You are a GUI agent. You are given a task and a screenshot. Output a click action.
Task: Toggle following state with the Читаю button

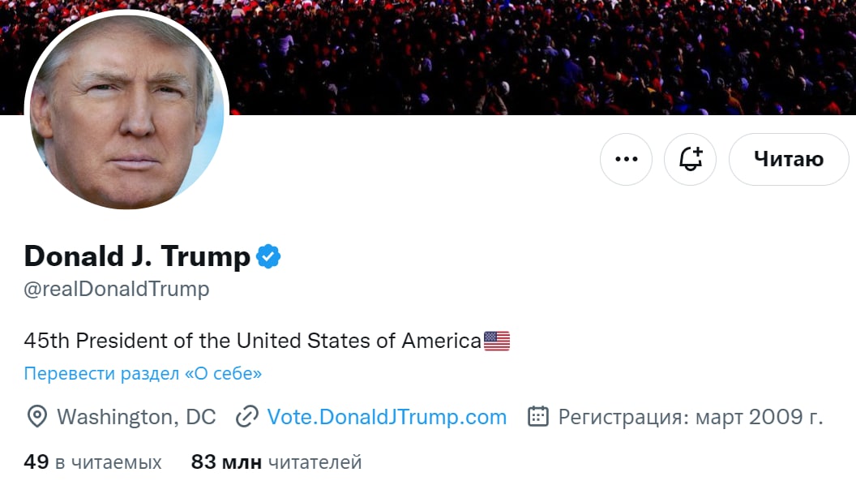[788, 159]
